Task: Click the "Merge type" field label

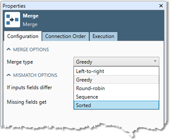Action: pyautogui.click(x=20, y=62)
